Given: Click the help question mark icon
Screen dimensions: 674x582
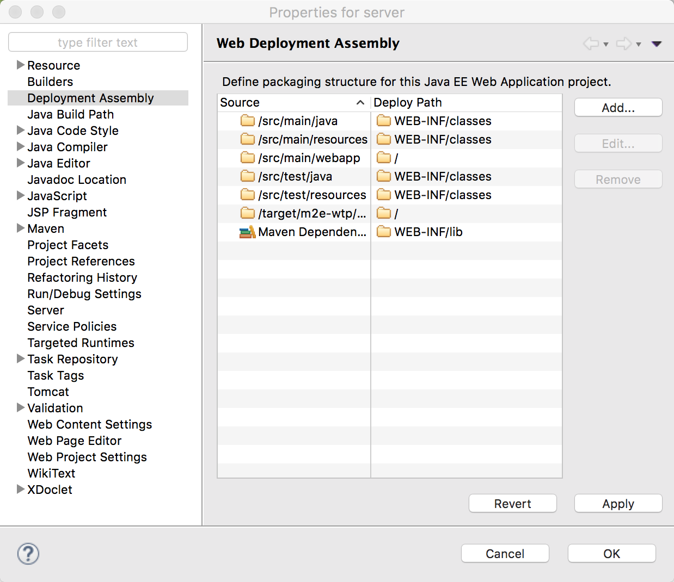Looking at the screenshot, I should coord(28,554).
